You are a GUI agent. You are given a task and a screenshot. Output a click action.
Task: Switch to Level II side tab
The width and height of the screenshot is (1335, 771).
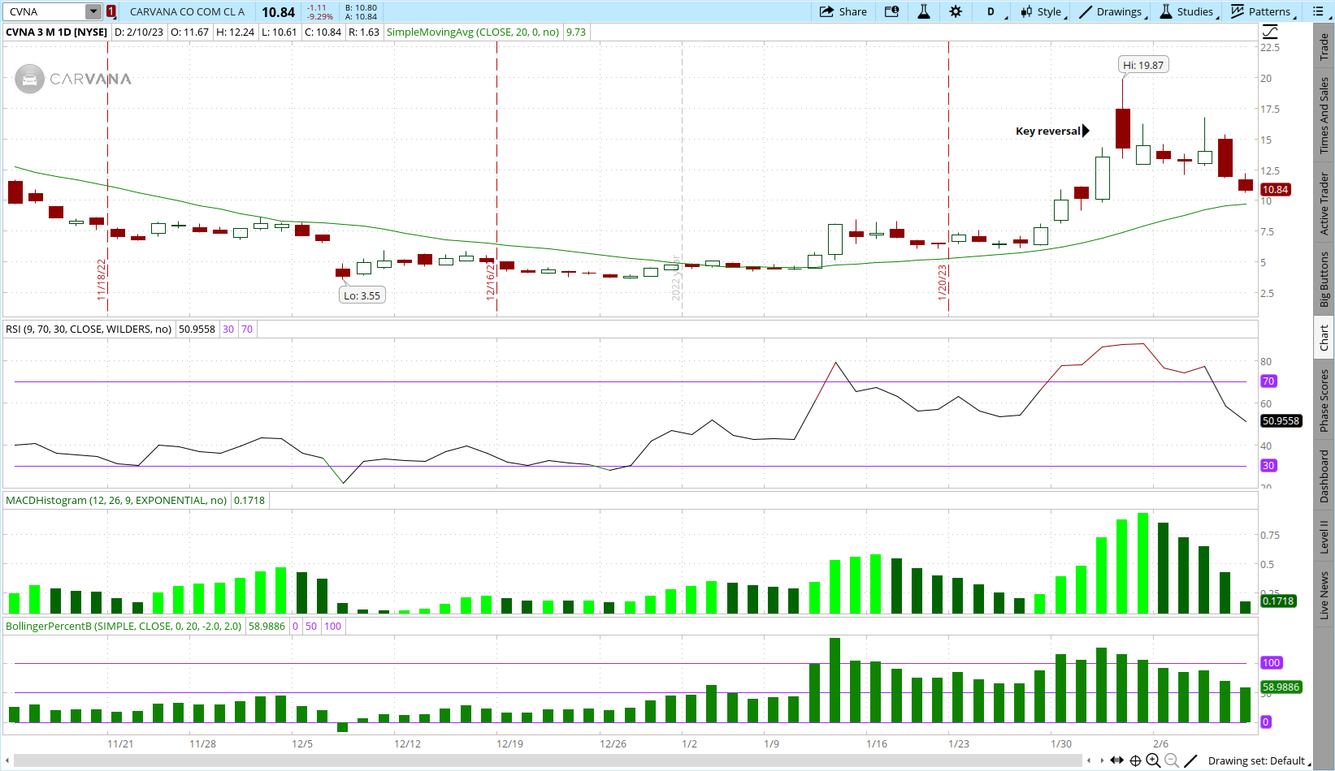1324,536
